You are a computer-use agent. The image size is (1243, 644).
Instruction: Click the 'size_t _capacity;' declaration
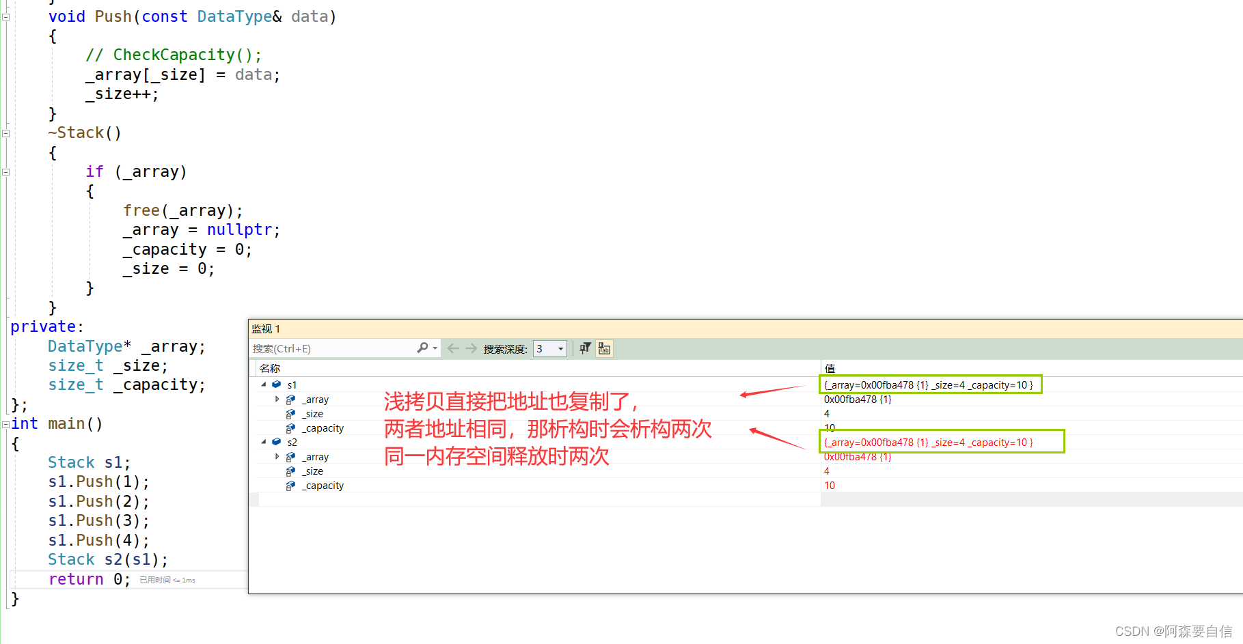pyautogui.click(x=126, y=384)
